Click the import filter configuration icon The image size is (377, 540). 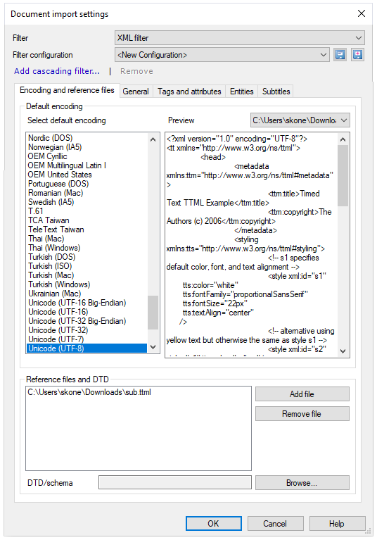pyautogui.click(x=358, y=55)
